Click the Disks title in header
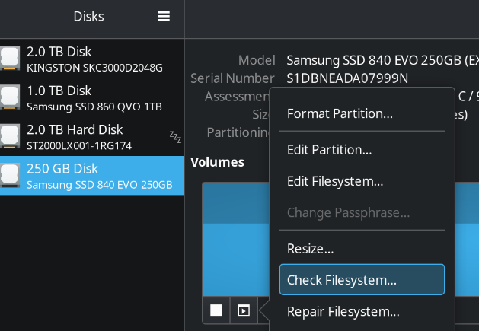 (88, 17)
